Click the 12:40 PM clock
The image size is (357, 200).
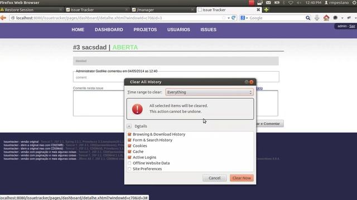tap(313, 3)
